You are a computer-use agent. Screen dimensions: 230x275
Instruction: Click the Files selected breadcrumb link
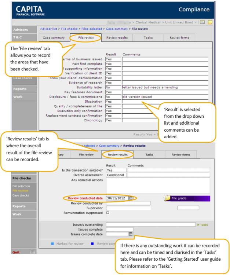click(92, 29)
